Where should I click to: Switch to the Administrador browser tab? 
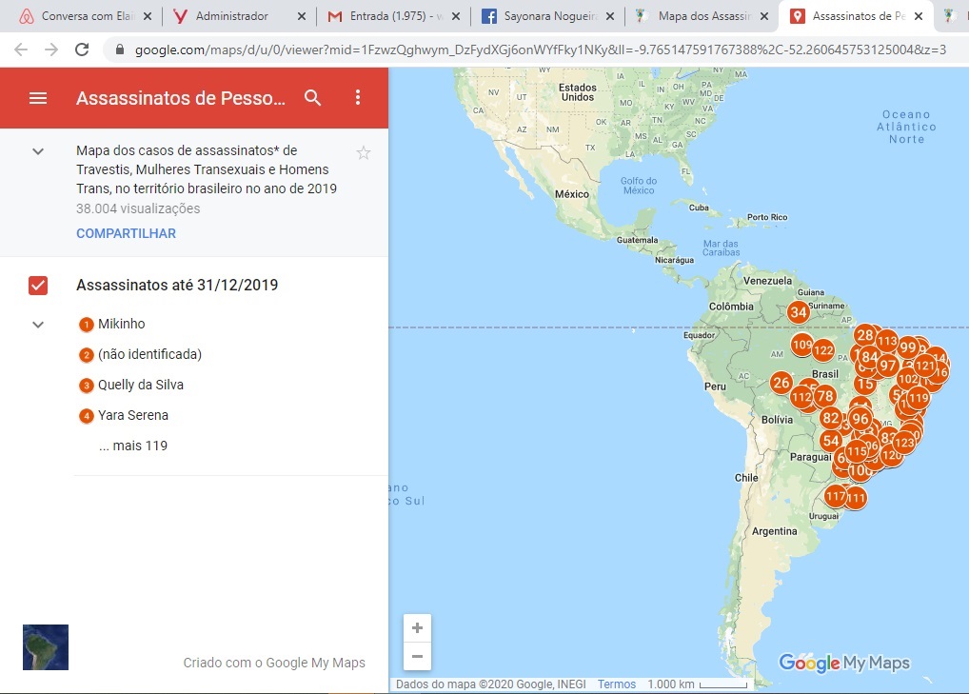coord(231,16)
